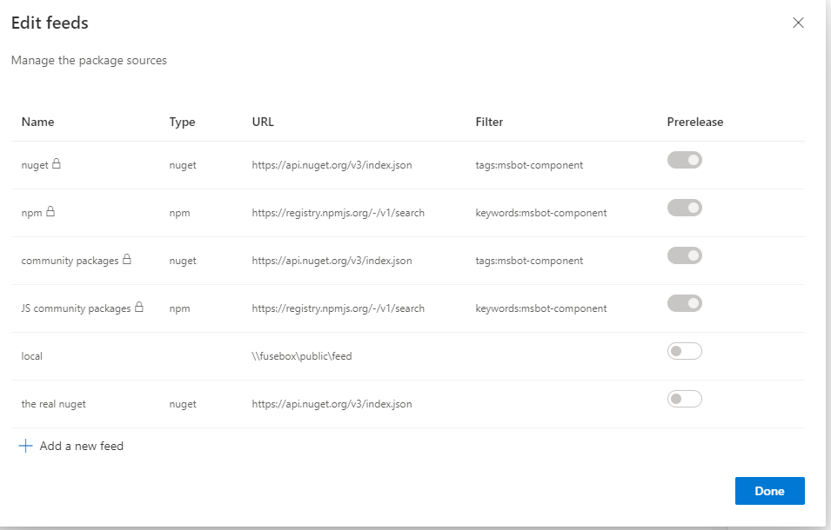Toggle prerelease off for the npm feed

point(684,208)
